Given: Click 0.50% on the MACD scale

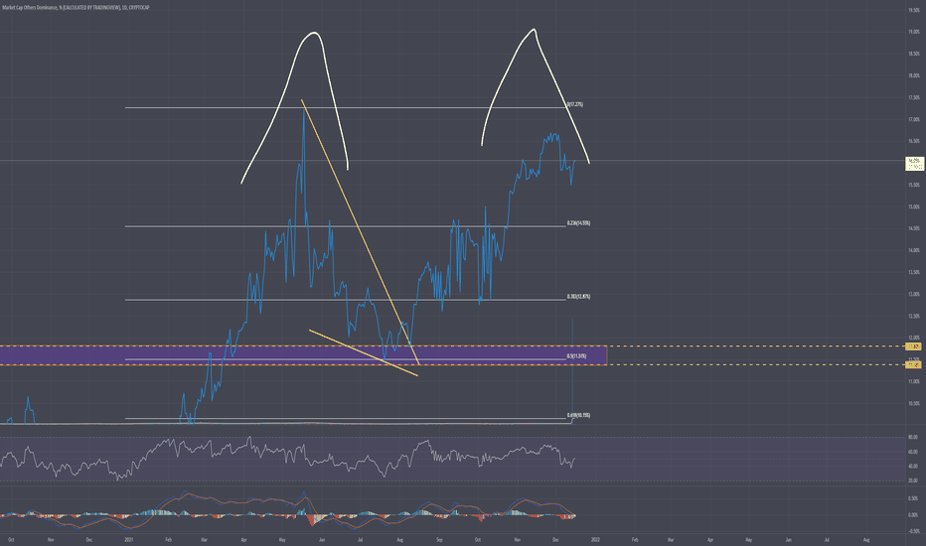Looking at the screenshot, I should pyautogui.click(x=913, y=498).
